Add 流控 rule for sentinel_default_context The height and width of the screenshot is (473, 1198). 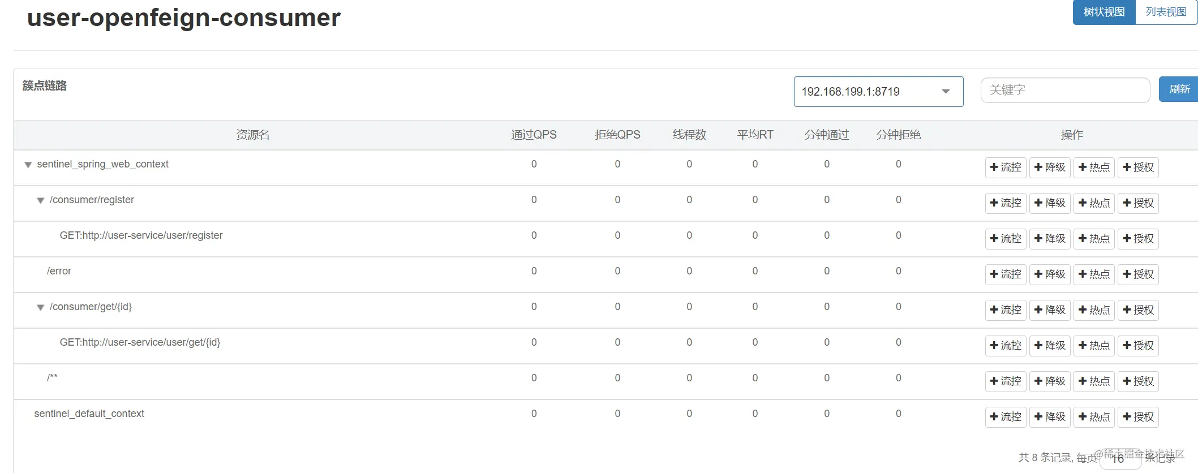click(x=1006, y=417)
